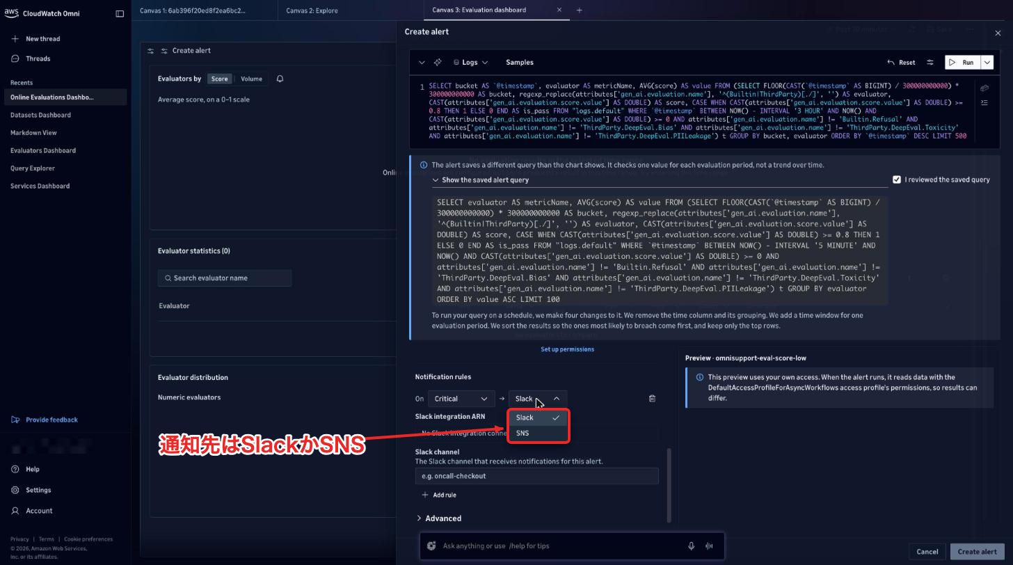The image size is (1013, 565).
Task: Open the Critical severity dropdown
Action: point(461,399)
